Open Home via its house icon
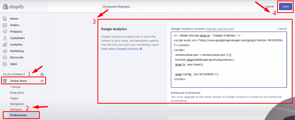 [5, 19]
